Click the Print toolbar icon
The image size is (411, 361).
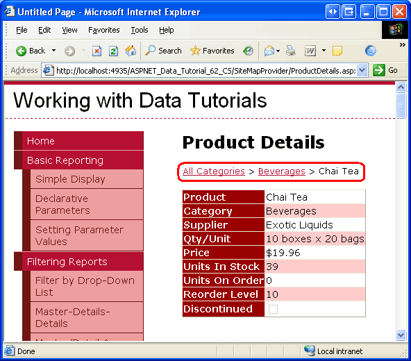point(291,51)
